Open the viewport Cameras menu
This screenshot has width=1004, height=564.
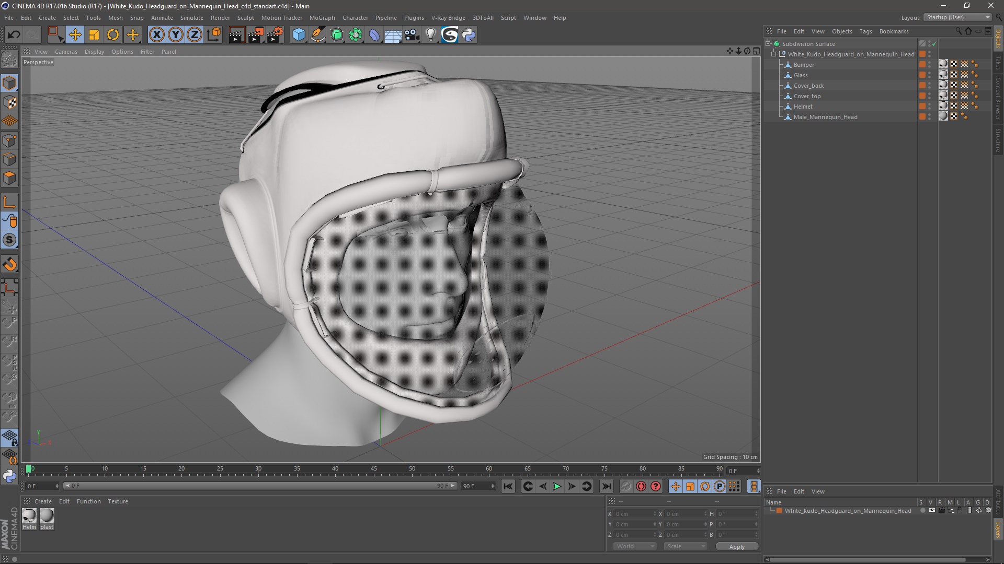point(66,52)
